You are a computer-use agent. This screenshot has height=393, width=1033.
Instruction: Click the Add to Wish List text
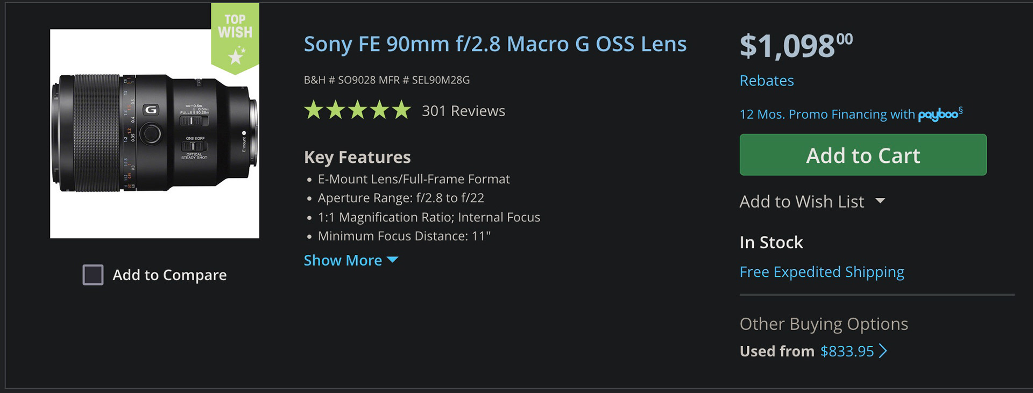[x=802, y=201]
